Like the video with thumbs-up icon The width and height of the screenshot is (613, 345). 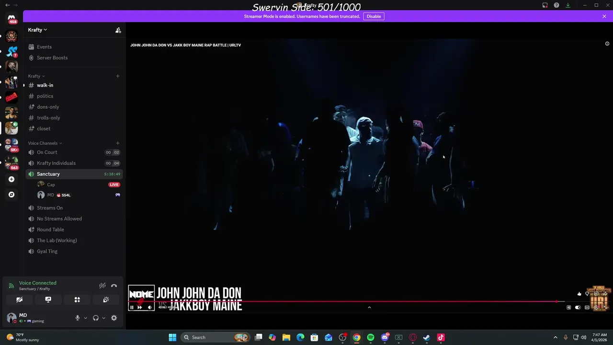tap(579, 294)
